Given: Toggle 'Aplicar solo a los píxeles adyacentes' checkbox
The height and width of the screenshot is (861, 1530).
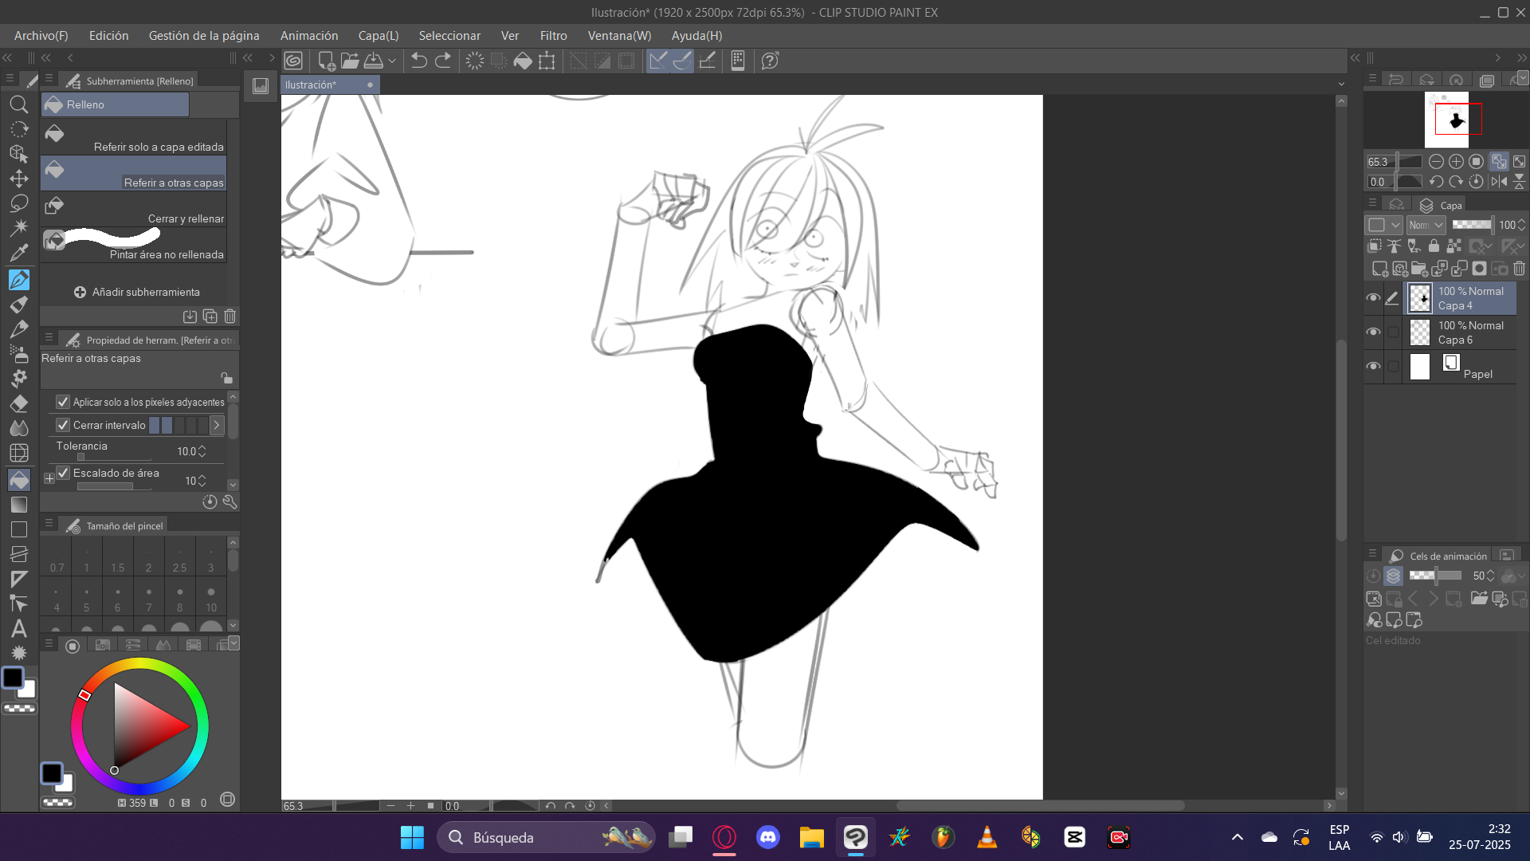Looking at the screenshot, I should point(63,402).
